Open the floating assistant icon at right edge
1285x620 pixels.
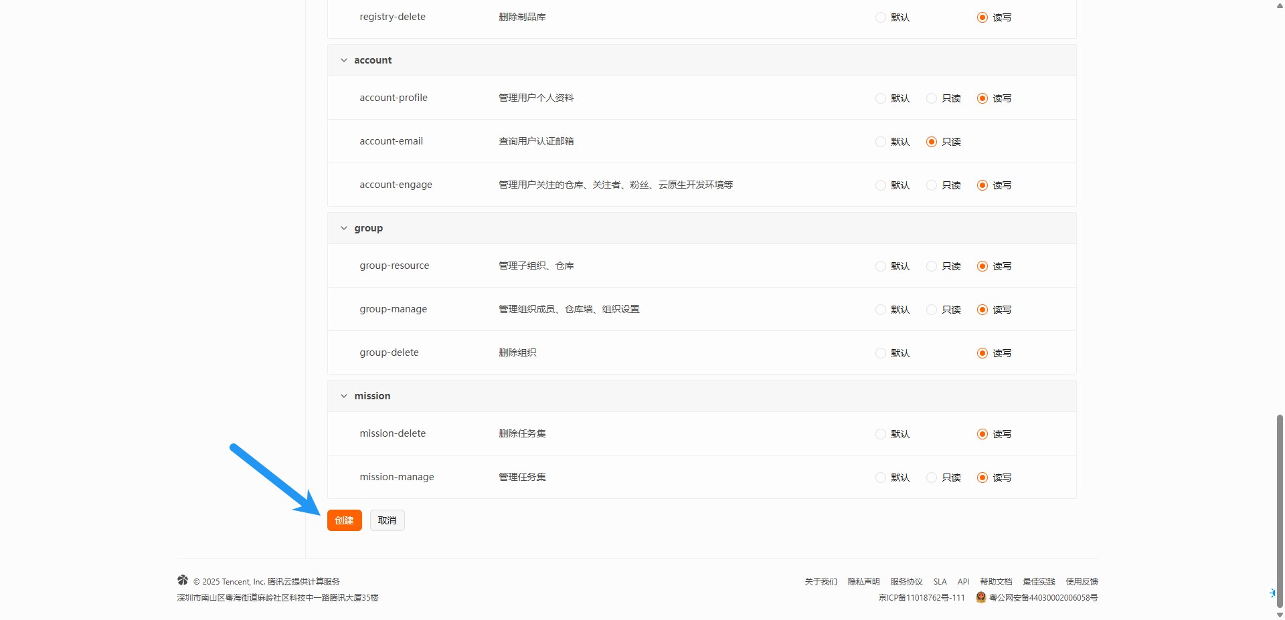point(1272,593)
